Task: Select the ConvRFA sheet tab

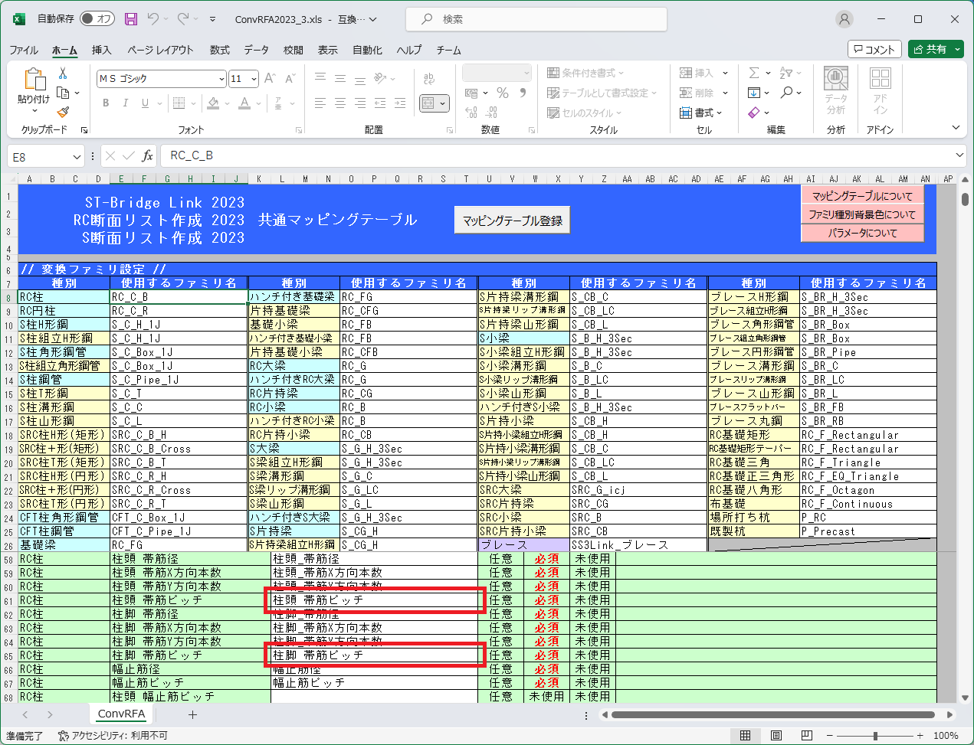Action: click(121, 714)
